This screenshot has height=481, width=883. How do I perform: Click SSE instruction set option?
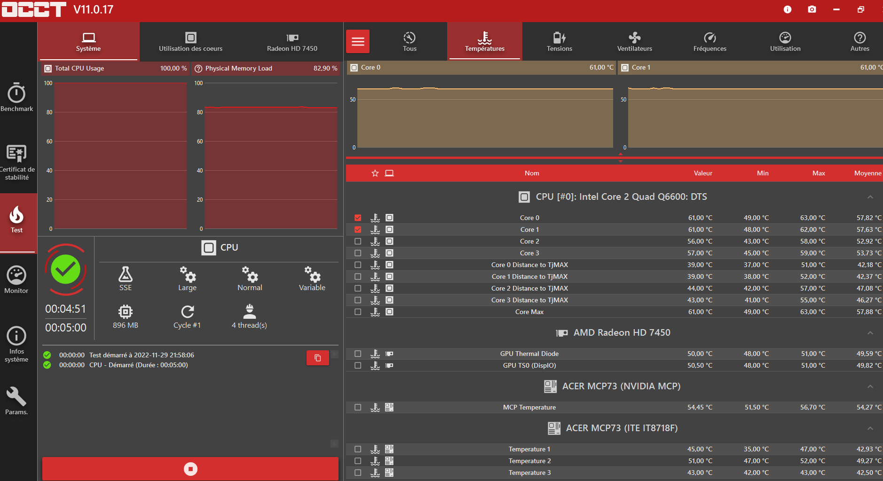126,279
